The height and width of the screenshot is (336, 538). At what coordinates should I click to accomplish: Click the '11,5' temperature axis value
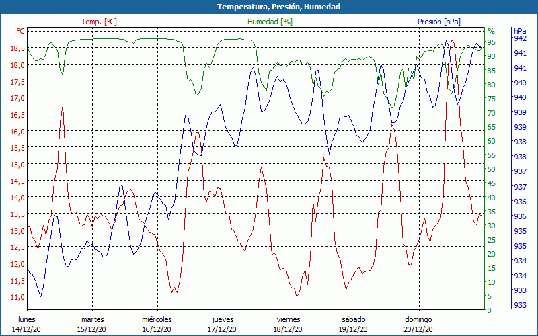click(x=18, y=280)
